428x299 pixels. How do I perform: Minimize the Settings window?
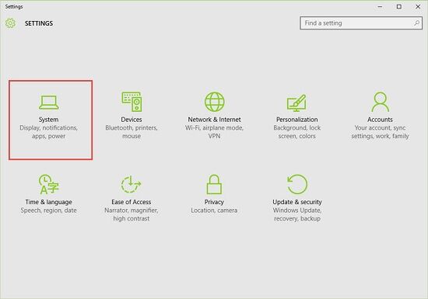click(380, 6)
